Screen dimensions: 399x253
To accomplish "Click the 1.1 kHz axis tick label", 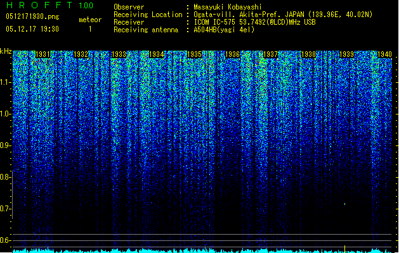I will 6,82.
